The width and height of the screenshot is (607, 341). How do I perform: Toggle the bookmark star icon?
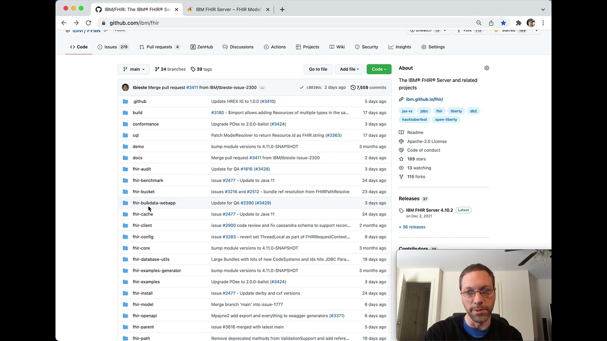504,23
